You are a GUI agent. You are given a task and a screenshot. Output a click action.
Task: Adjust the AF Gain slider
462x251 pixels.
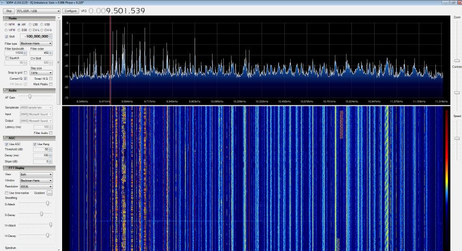(x=30, y=97)
